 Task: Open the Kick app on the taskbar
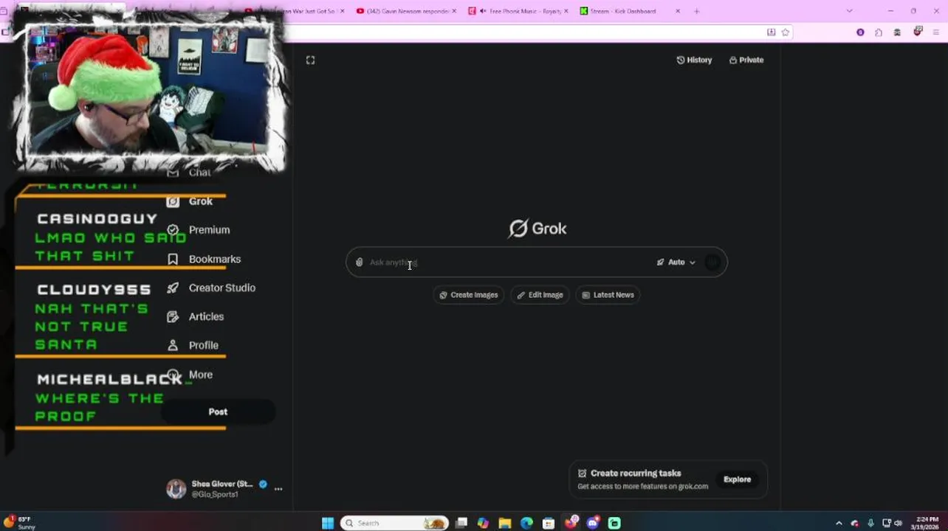614,524
